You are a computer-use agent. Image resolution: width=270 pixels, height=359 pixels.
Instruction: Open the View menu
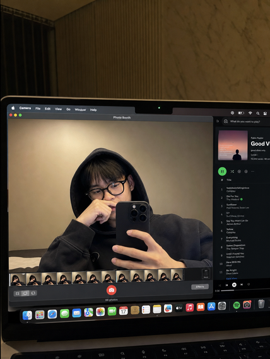point(58,109)
